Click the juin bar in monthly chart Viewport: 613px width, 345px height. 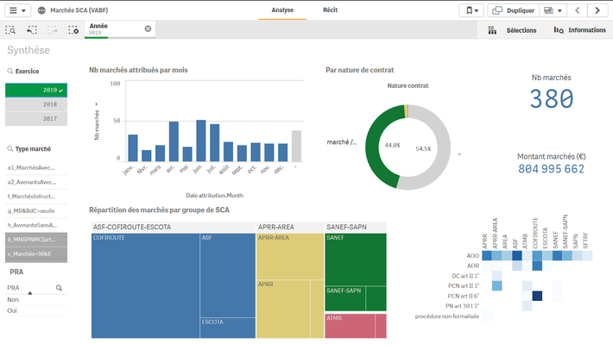tap(201, 141)
